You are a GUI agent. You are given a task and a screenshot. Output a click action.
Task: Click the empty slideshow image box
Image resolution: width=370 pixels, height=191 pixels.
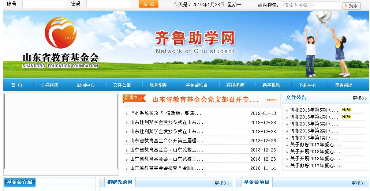(x=61, y=131)
